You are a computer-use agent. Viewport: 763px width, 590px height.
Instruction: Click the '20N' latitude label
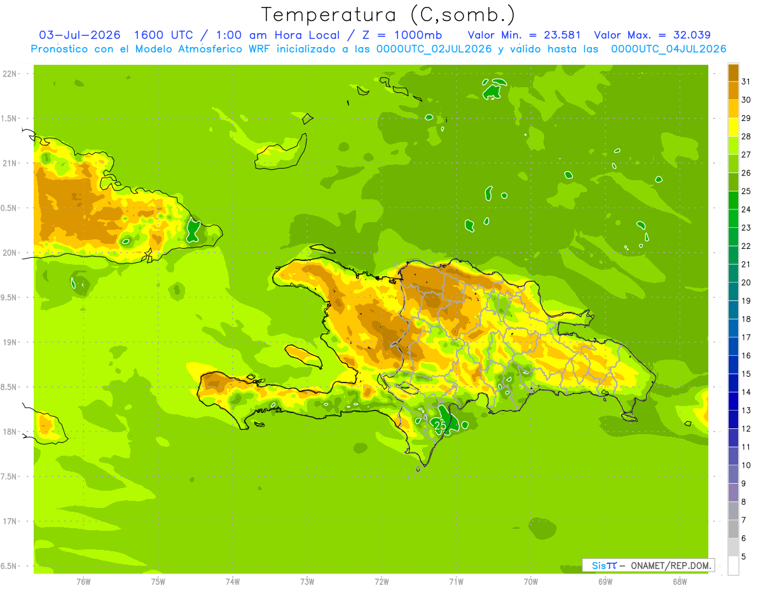point(9,253)
